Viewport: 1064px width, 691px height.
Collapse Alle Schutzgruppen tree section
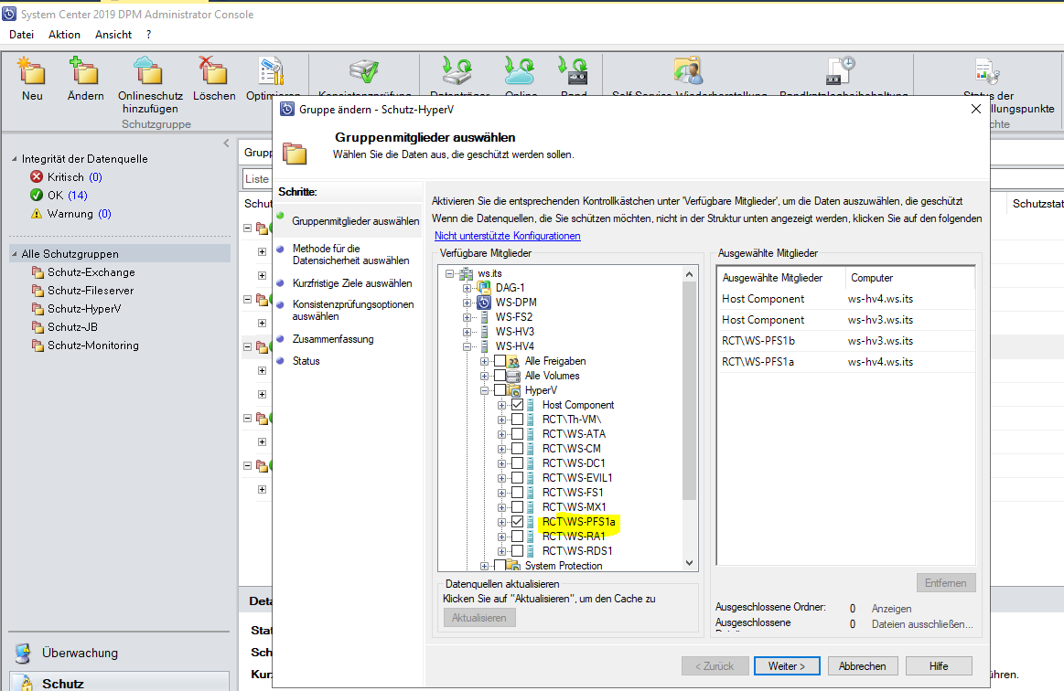pos(15,253)
